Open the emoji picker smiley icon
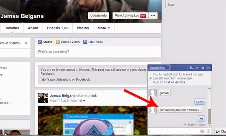226x136 pixels. pyautogui.click(x=208, y=131)
